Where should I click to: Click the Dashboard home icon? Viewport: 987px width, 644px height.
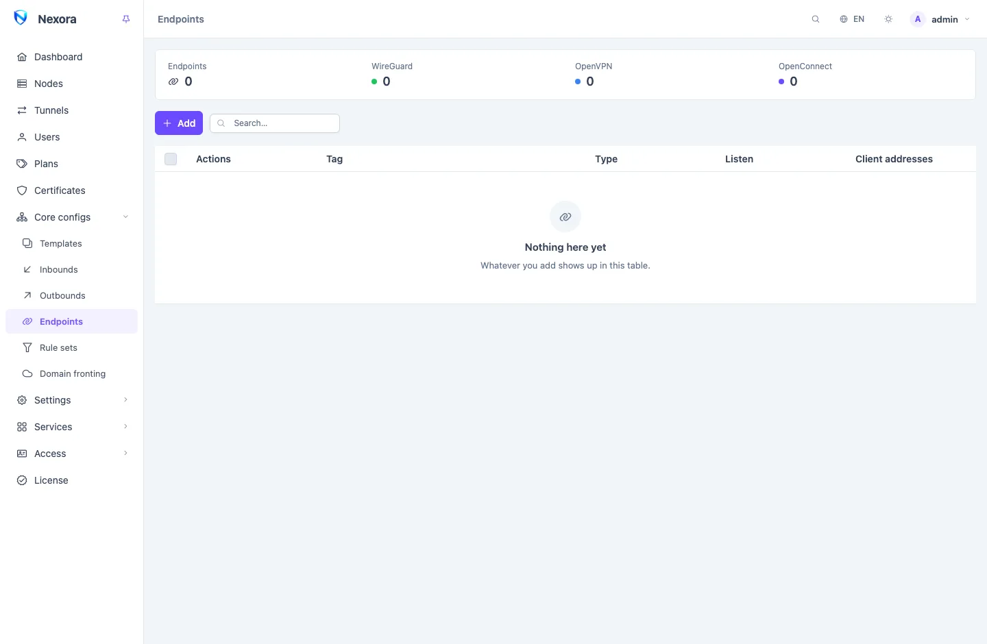coord(22,57)
